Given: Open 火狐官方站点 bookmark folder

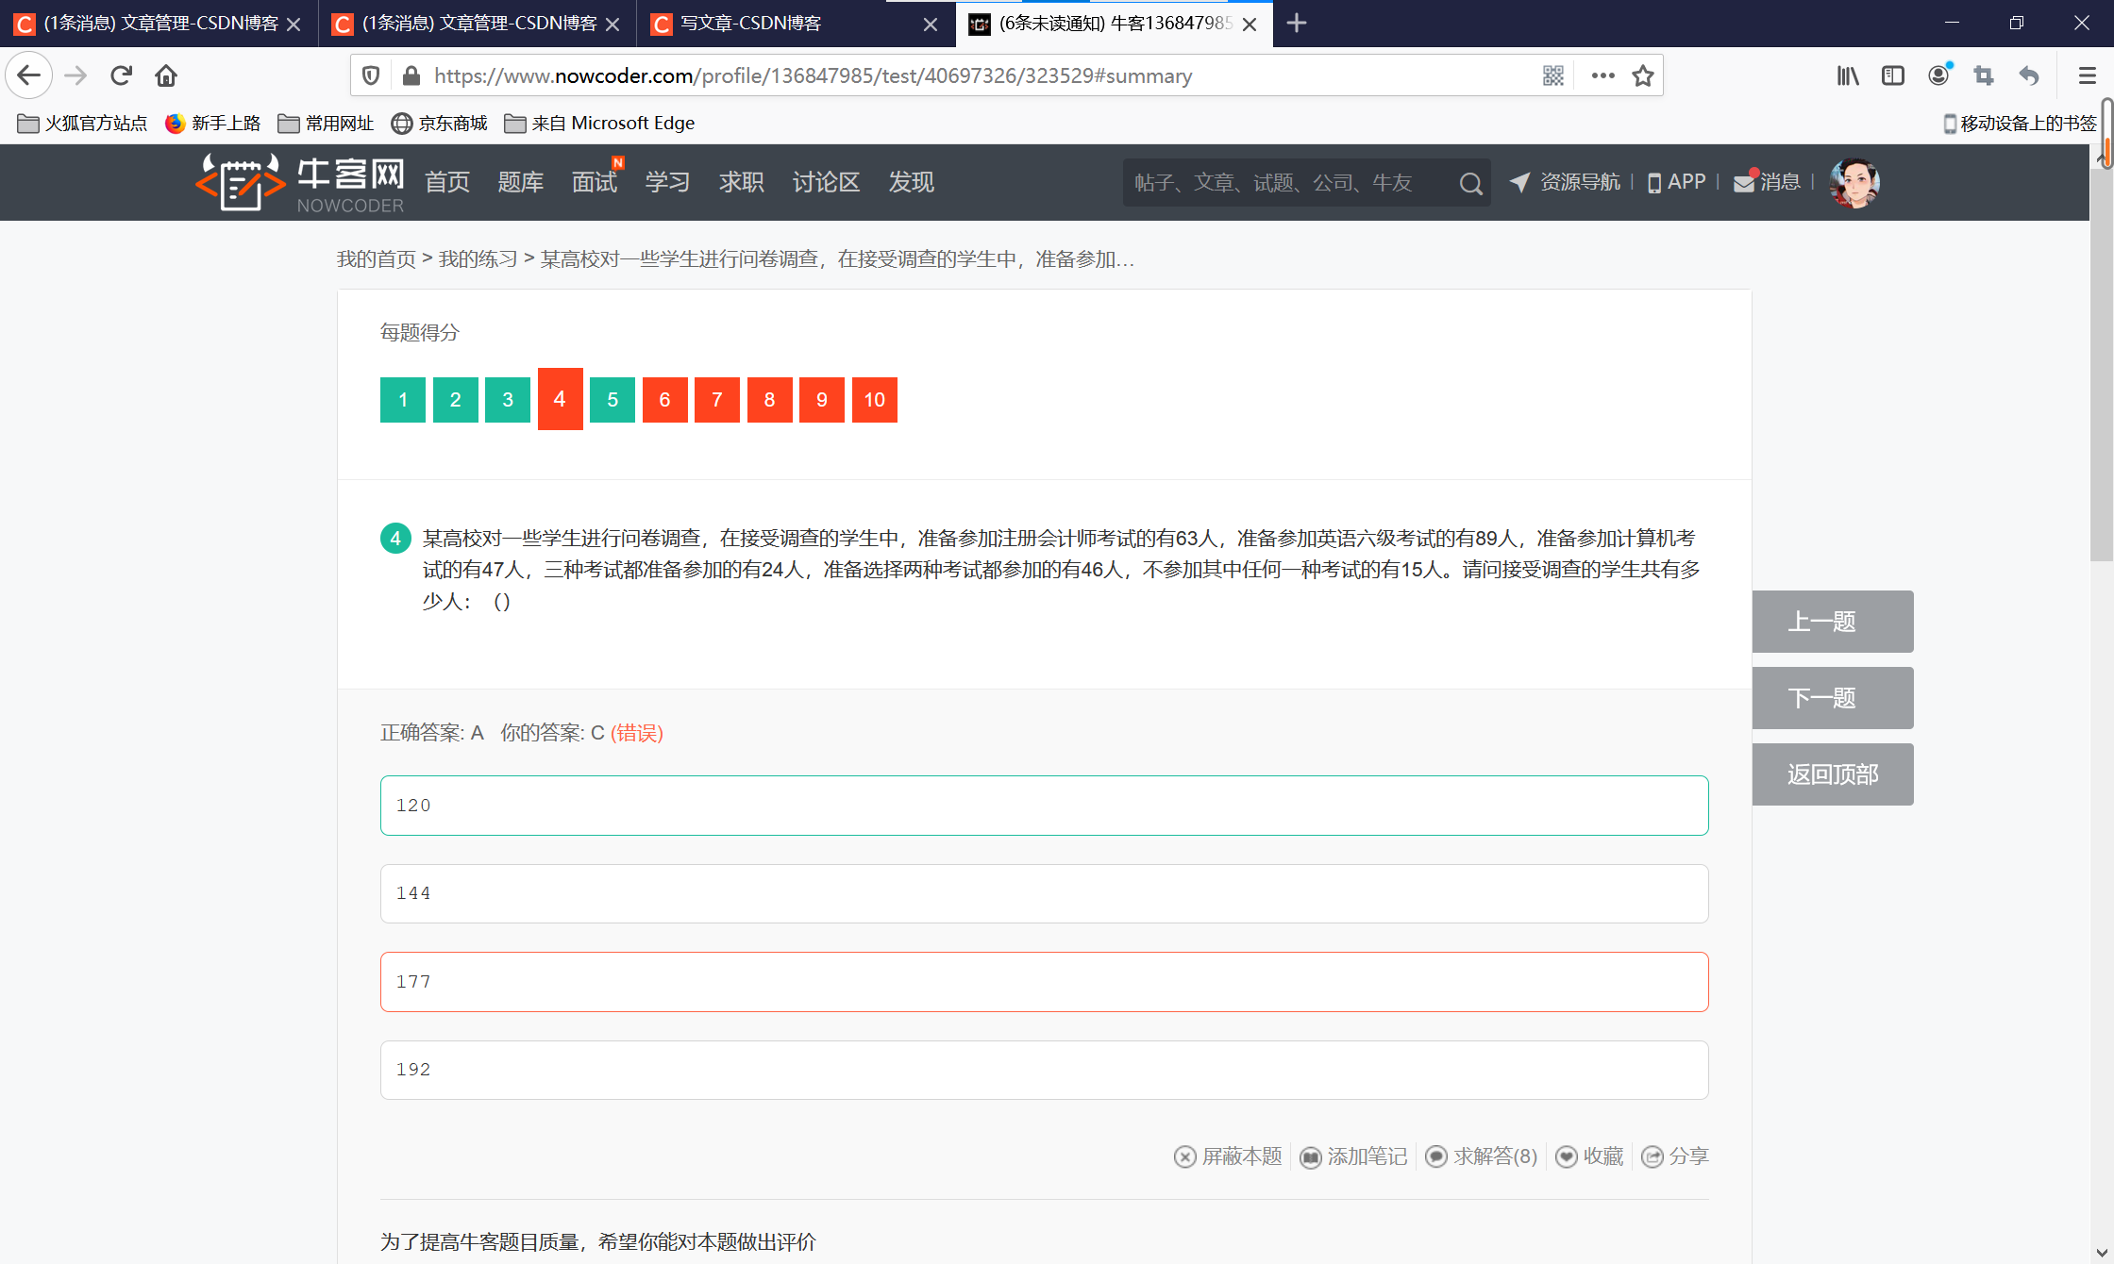Looking at the screenshot, I should (x=82, y=124).
